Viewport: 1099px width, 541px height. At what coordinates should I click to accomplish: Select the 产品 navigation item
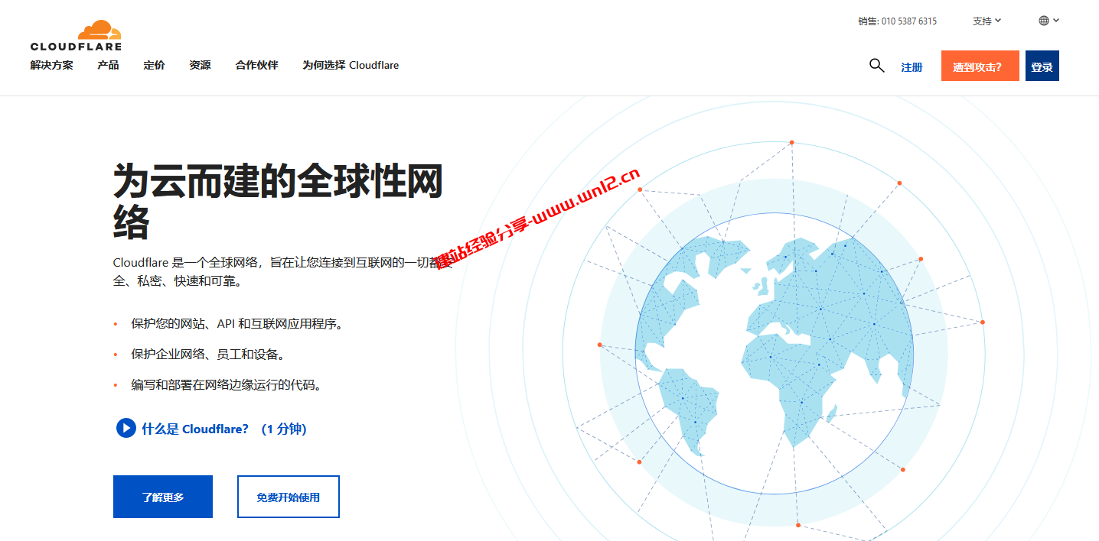106,65
